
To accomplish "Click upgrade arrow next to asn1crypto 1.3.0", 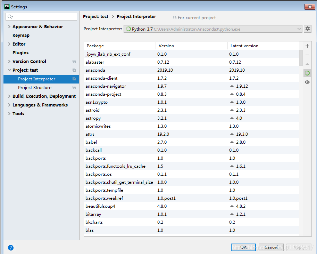I will coord(232,102).
